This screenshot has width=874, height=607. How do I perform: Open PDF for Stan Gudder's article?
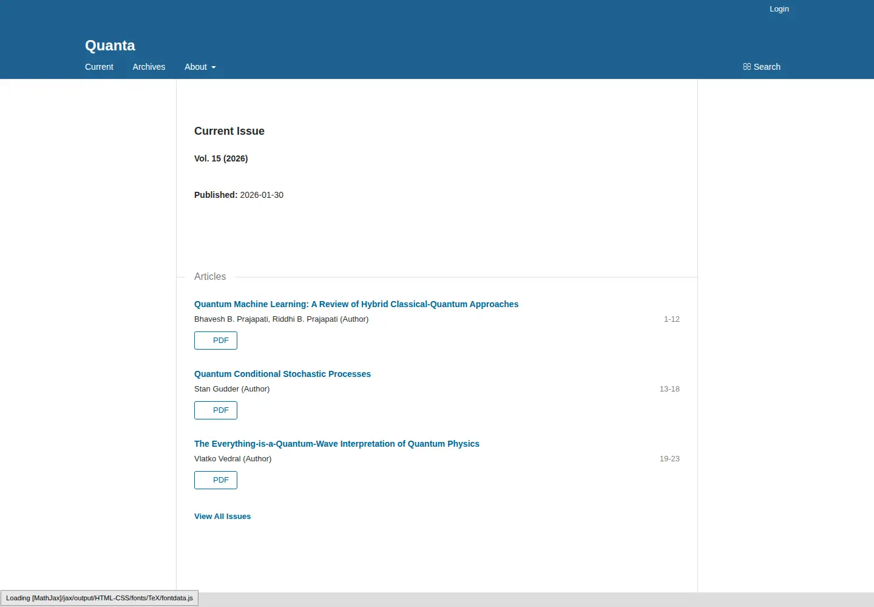point(215,410)
